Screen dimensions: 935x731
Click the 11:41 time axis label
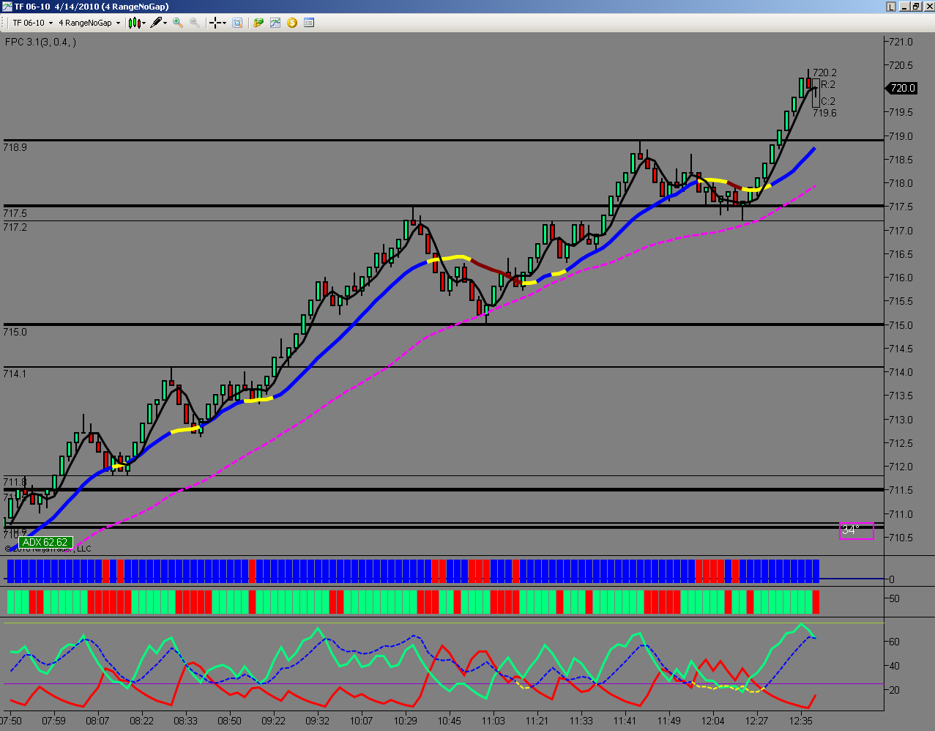point(625,721)
